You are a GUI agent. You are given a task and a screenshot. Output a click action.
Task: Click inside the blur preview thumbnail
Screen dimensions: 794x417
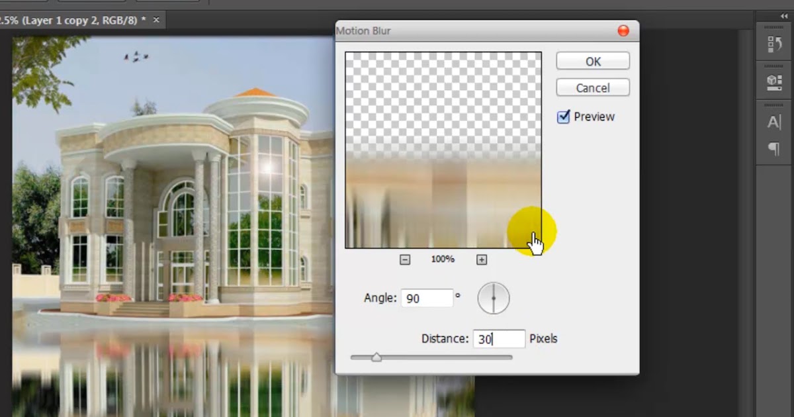(x=443, y=150)
